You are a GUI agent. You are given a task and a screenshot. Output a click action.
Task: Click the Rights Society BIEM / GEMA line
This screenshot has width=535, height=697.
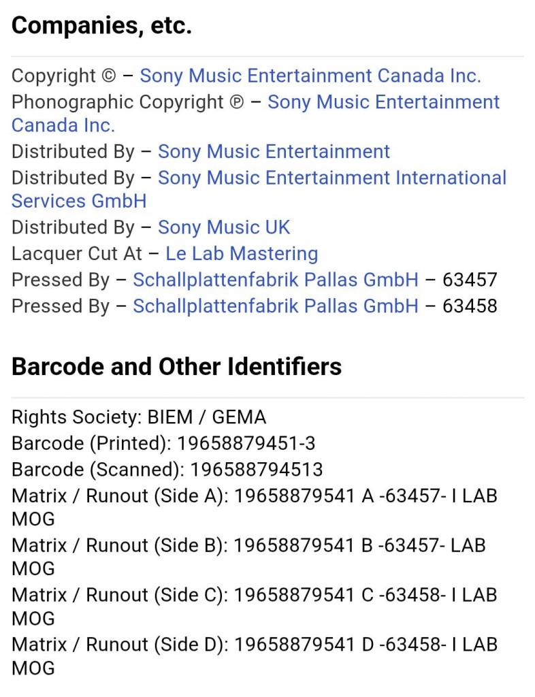click(x=139, y=417)
